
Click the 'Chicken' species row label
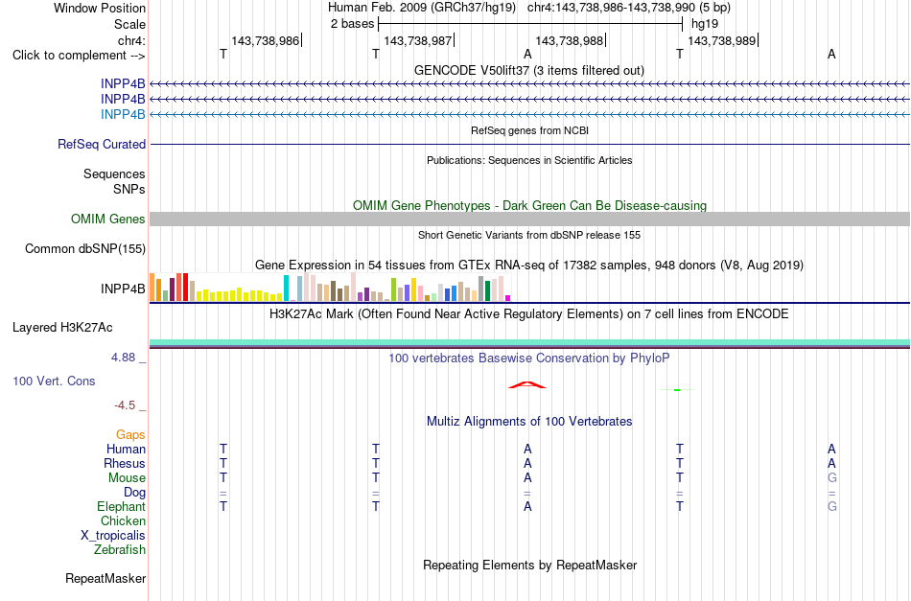coord(123,520)
